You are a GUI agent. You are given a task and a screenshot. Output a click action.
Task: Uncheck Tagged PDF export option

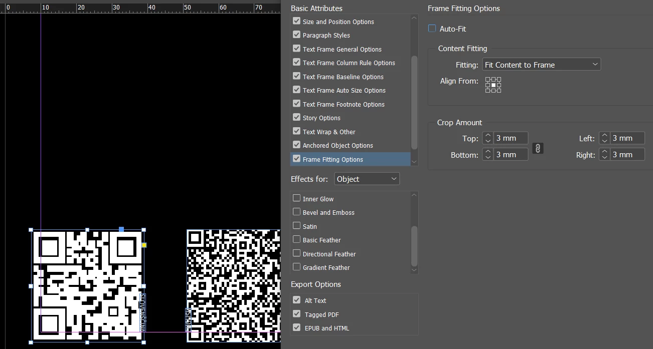(297, 314)
